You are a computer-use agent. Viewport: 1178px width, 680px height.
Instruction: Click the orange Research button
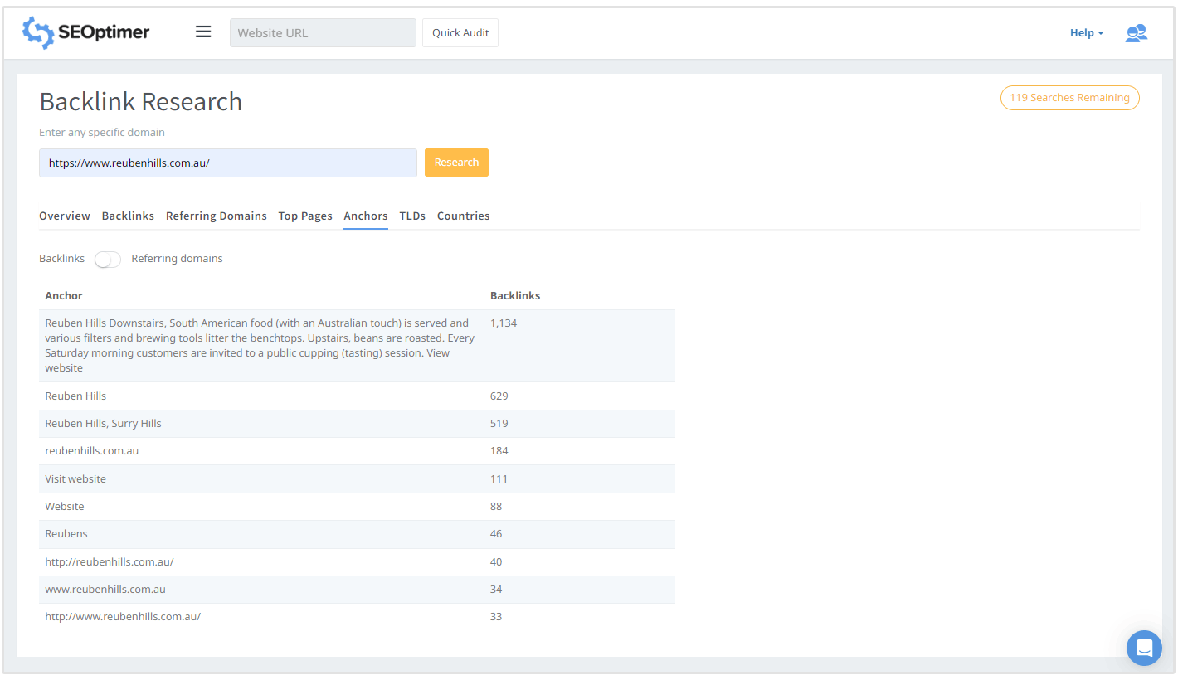click(x=456, y=163)
